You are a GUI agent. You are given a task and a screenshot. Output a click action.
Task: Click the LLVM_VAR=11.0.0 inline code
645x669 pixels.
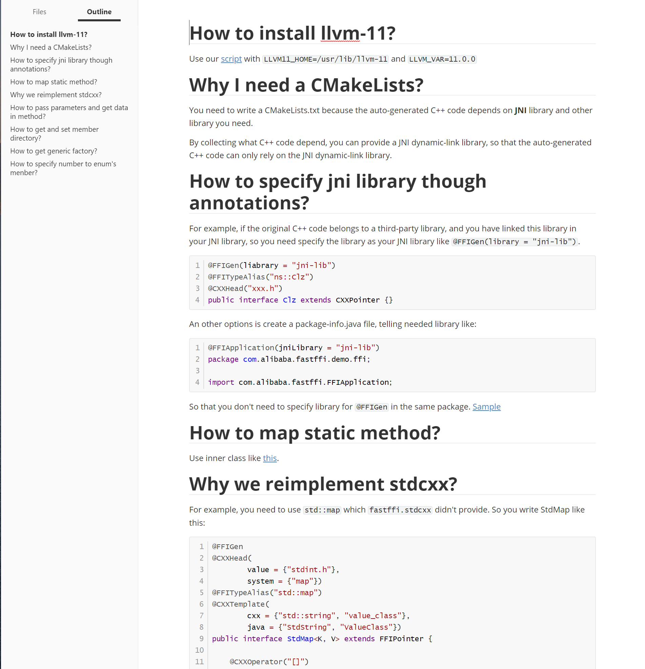442,59
